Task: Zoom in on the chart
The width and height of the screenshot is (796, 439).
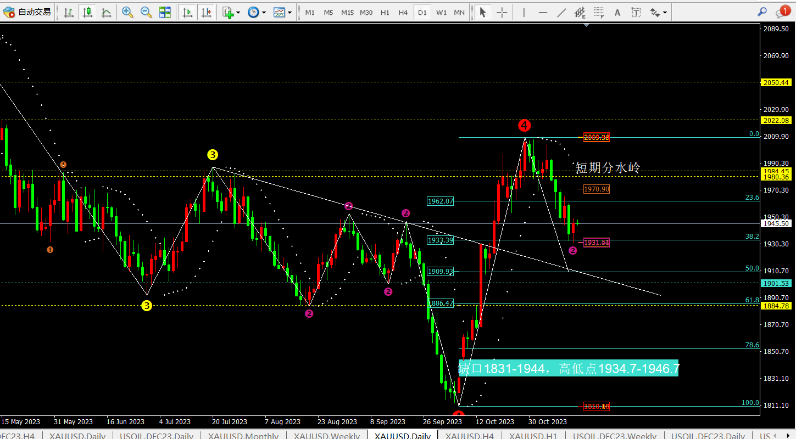Action: tap(127, 12)
